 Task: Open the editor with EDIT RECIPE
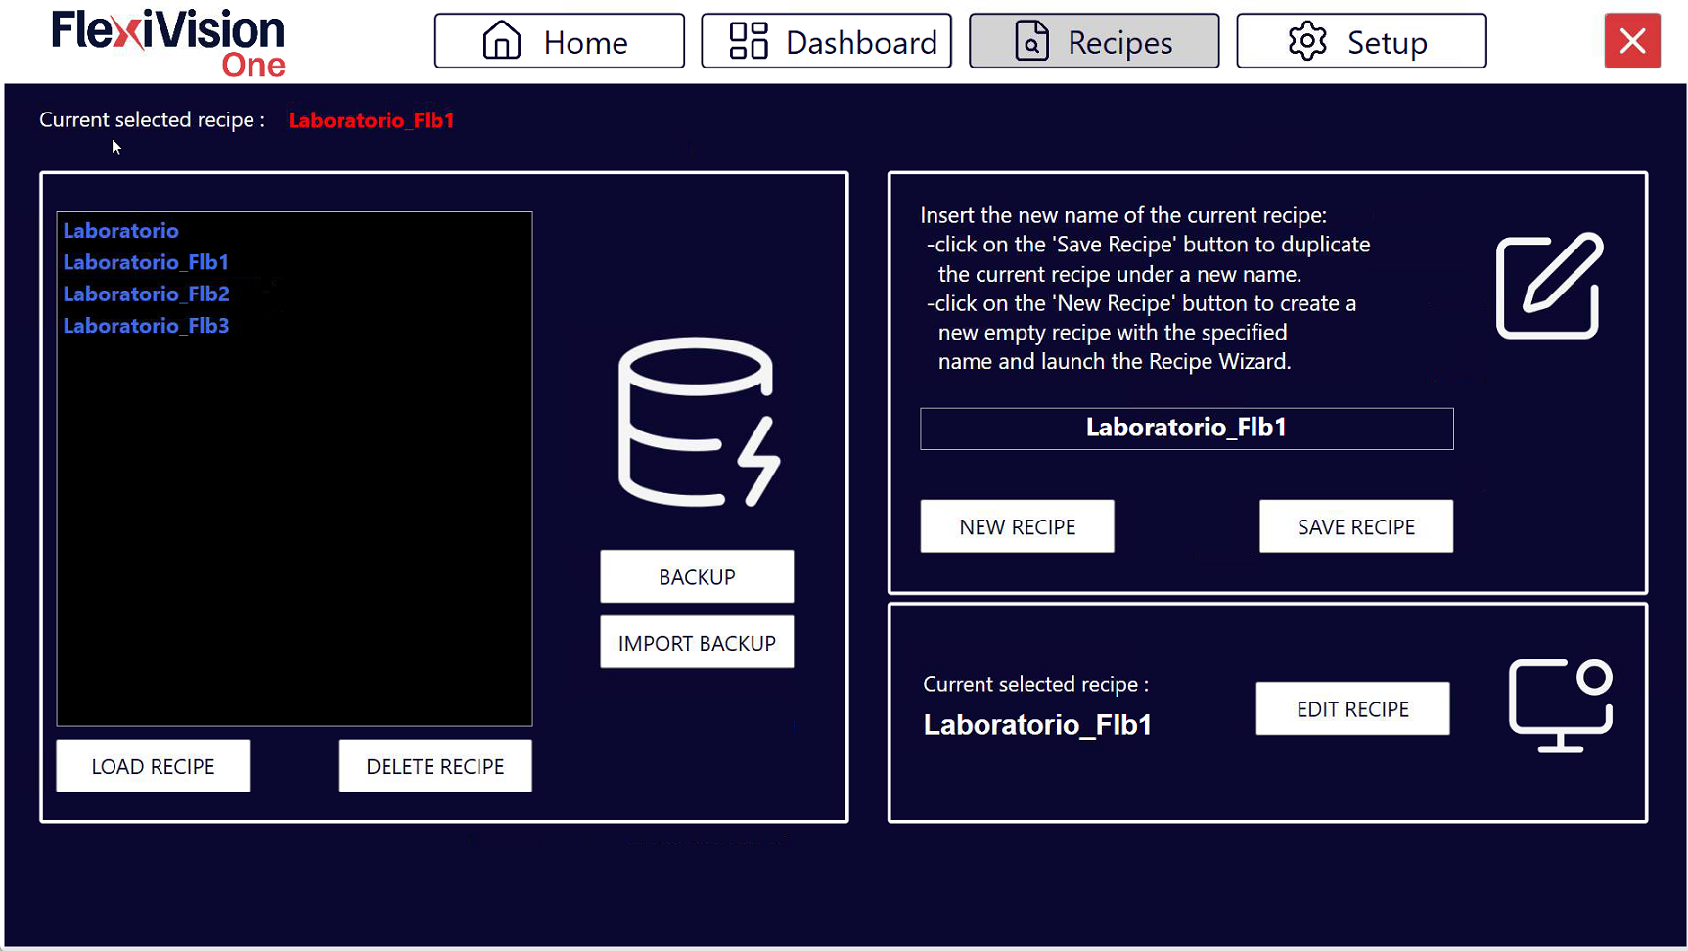[1352, 708]
